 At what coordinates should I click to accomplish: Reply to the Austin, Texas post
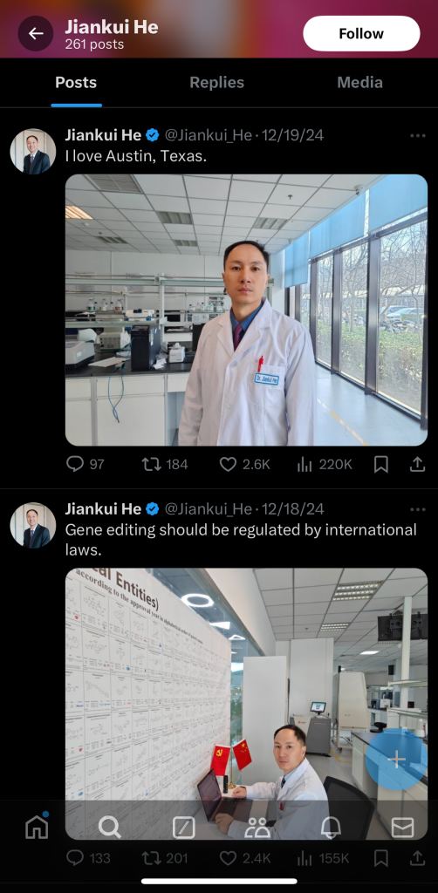point(85,464)
